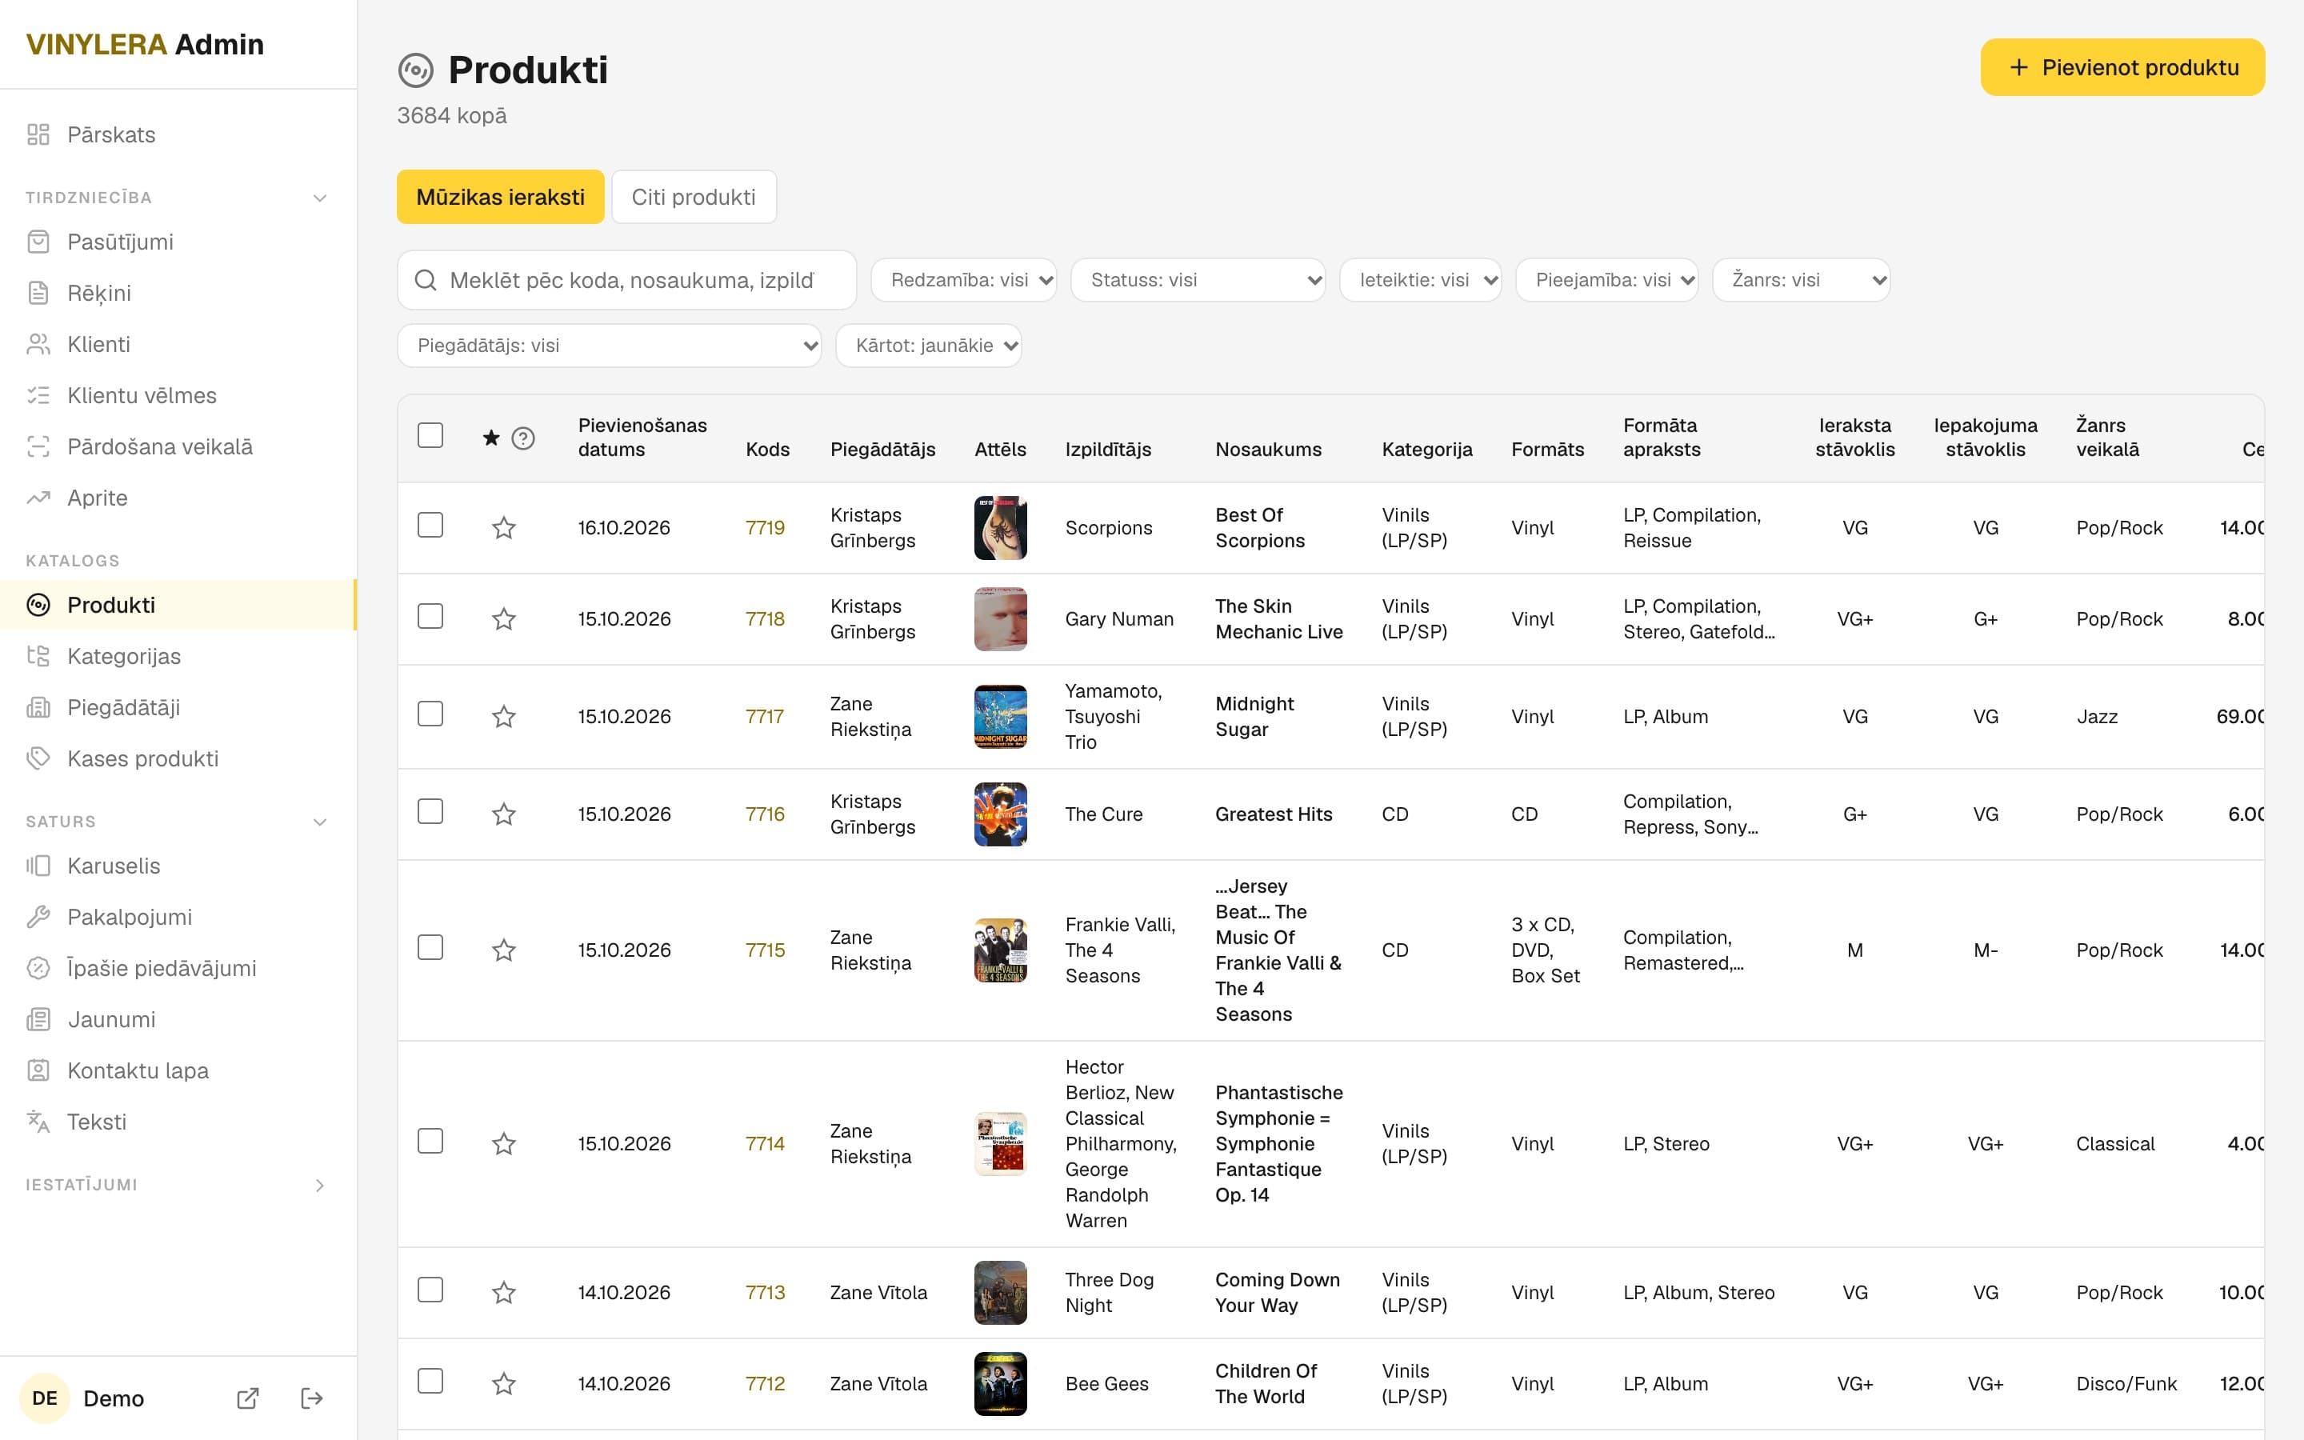Open Pārskats dashboard icon in sidebar
The width and height of the screenshot is (2304, 1440).
(38, 134)
